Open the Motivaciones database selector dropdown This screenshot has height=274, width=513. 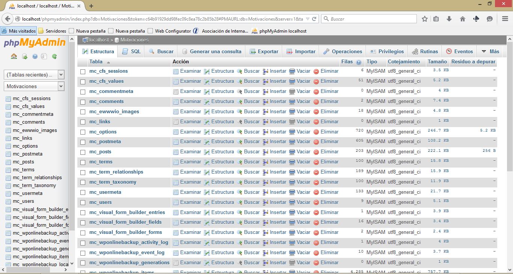coord(34,86)
